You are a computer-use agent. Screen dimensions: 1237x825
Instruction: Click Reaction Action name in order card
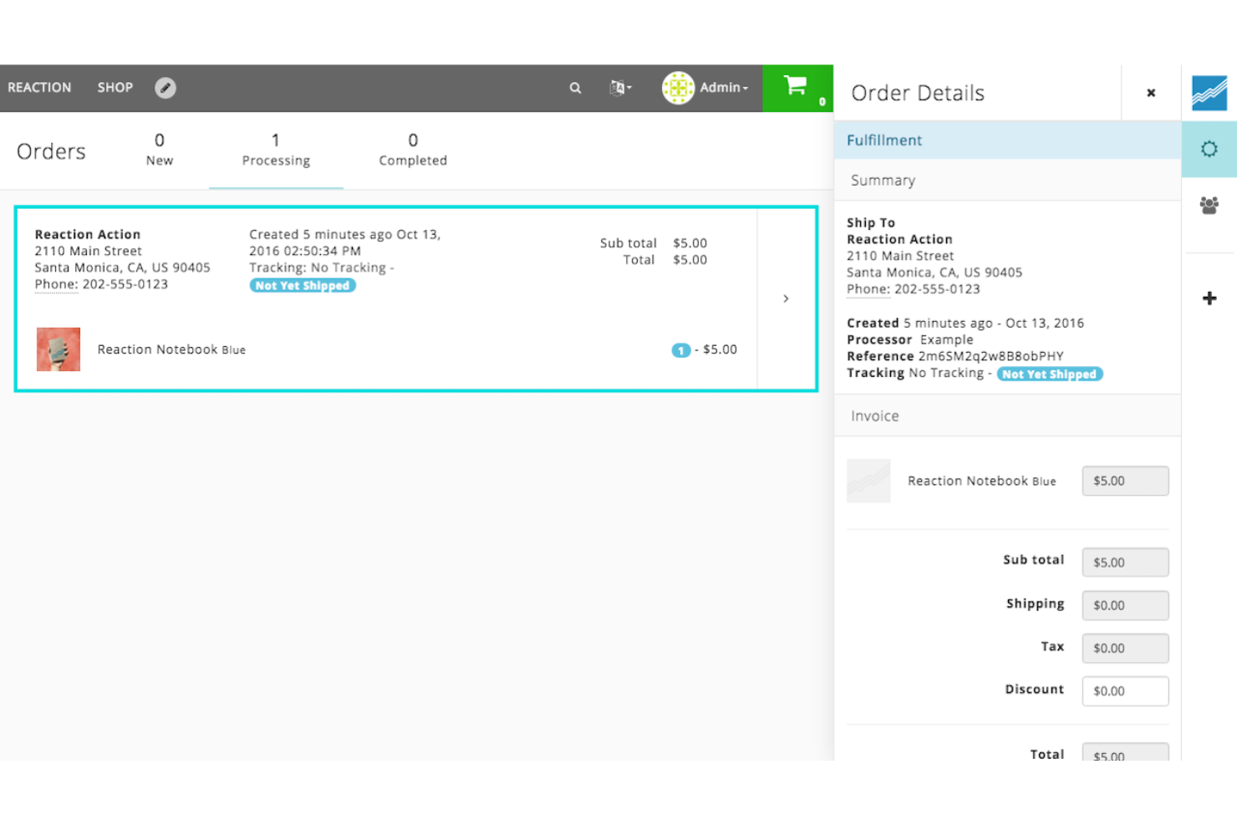(88, 235)
